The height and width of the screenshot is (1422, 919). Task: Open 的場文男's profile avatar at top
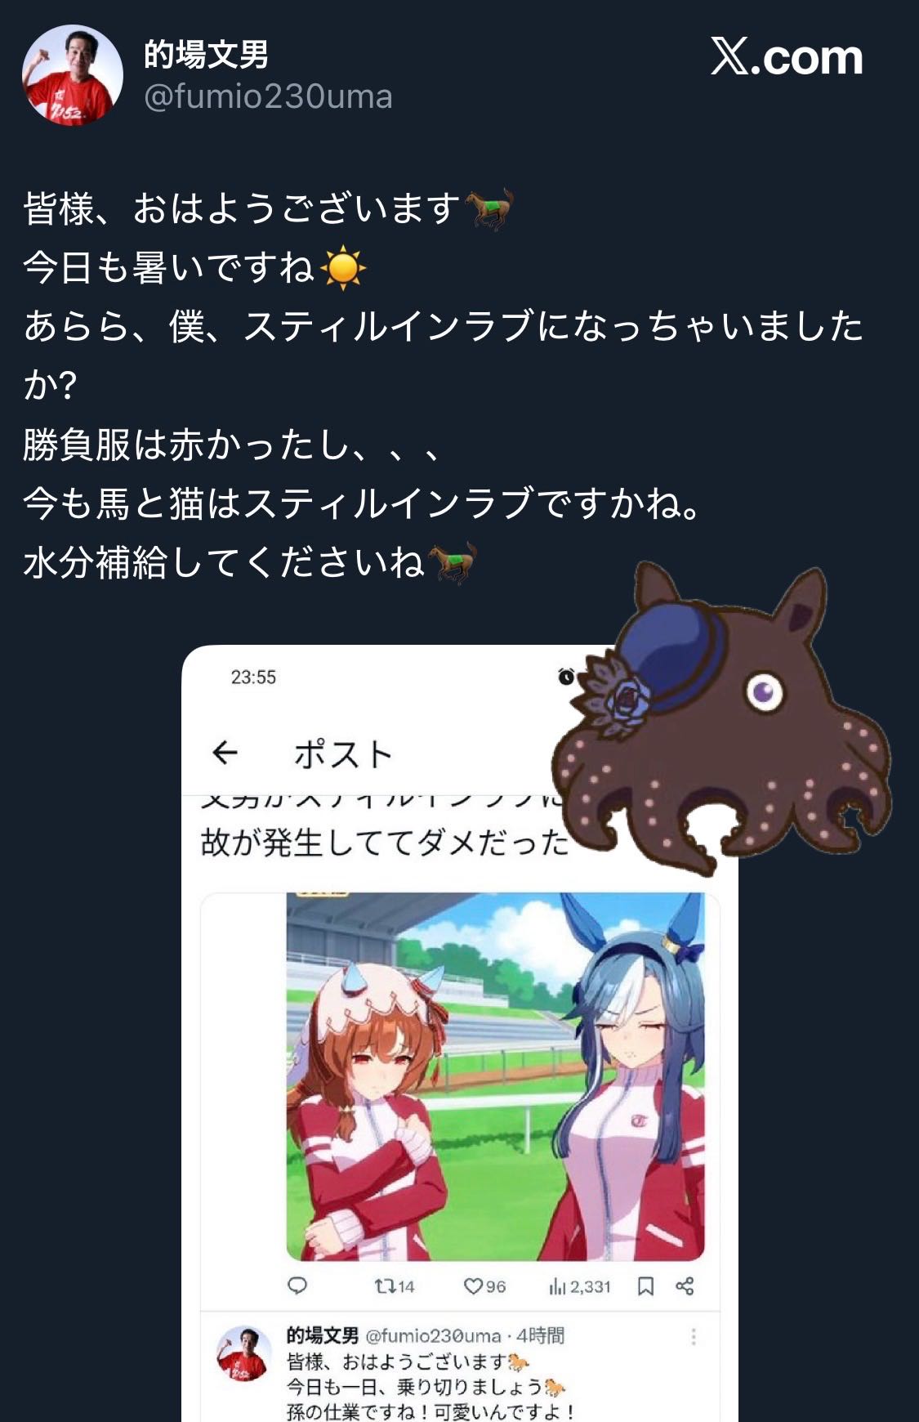[73, 74]
